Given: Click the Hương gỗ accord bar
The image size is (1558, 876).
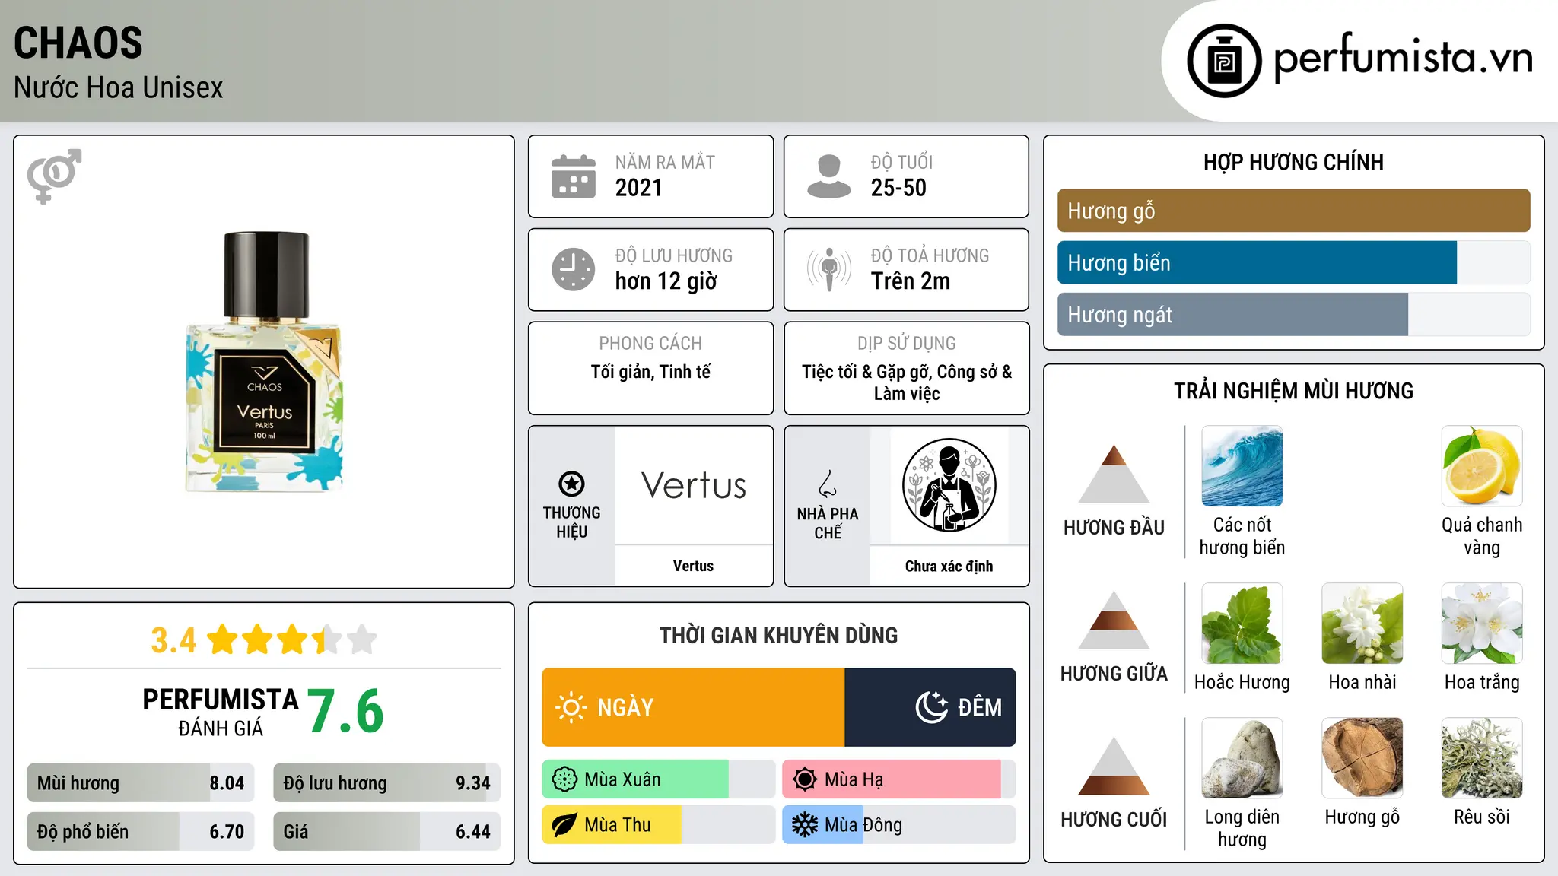Looking at the screenshot, I should (1293, 211).
